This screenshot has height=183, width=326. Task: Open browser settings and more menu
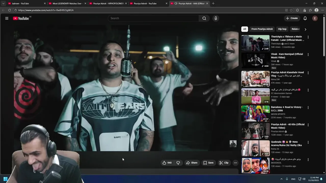pyautogui.click(x=323, y=10)
